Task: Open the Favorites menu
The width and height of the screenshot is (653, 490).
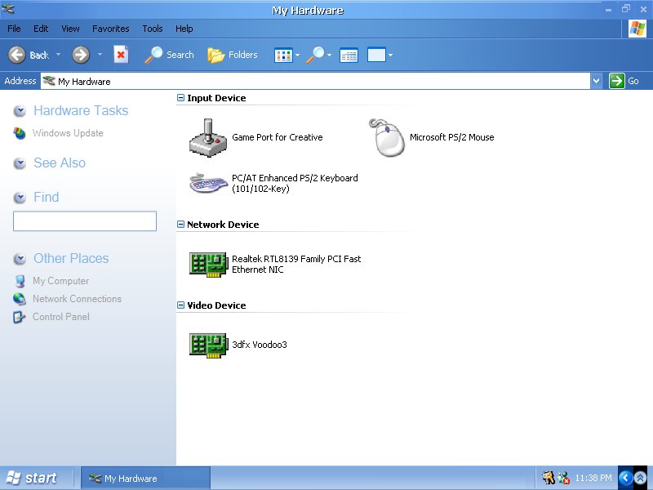Action: (110, 29)
